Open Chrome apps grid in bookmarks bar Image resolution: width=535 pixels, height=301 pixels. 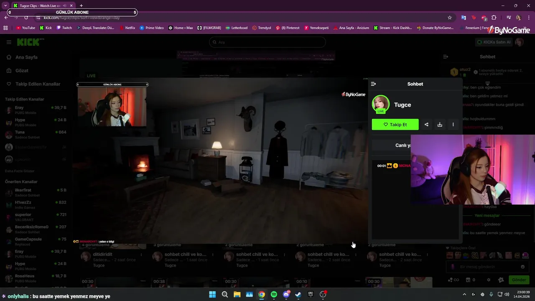(5, 28)
